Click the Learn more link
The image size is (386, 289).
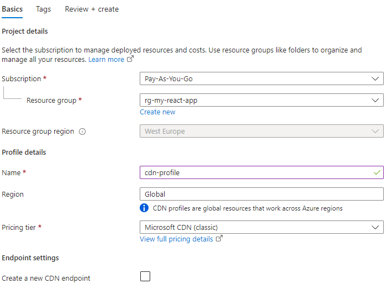pos(106,60)
